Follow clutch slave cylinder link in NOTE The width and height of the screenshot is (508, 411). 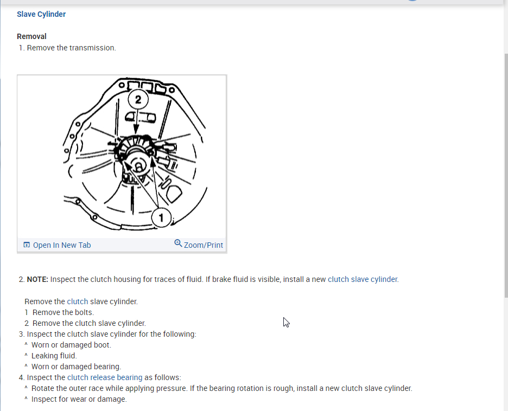point(363,279)
